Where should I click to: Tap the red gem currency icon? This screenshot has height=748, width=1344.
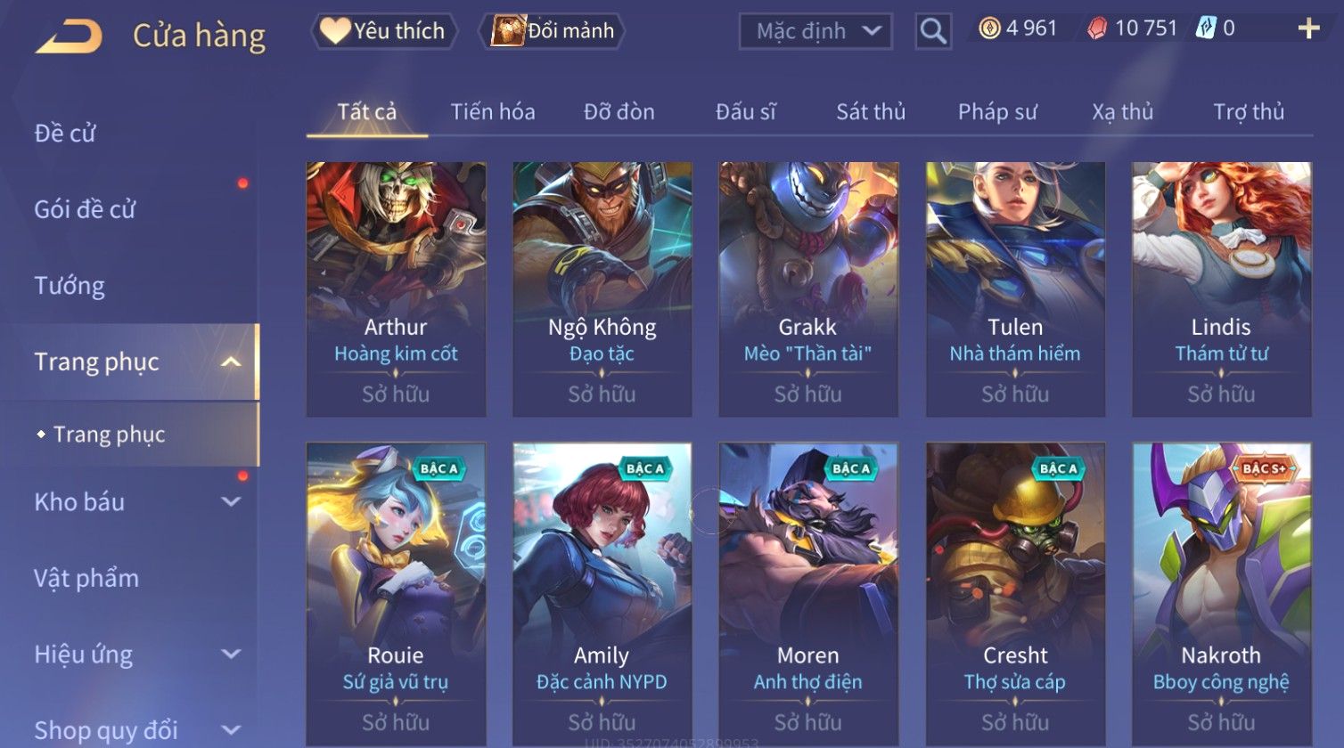1097,28
